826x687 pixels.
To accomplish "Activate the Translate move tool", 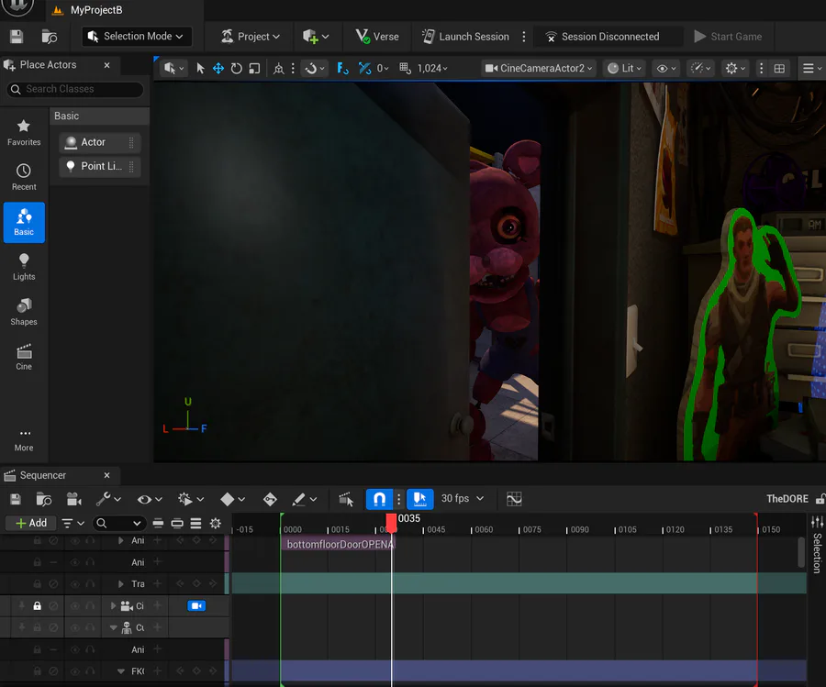I will (218, 68).
